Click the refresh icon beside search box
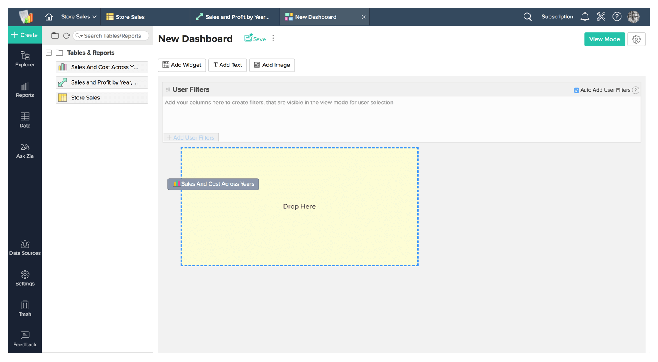This screenshot has height=362, width=658. 67,36
